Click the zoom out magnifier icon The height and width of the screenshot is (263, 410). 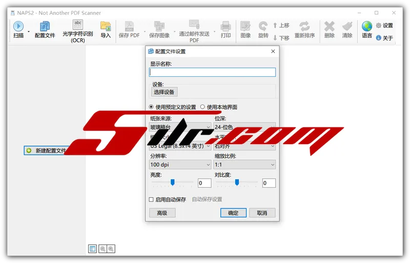pyautogui.click(x=103, y=249)
